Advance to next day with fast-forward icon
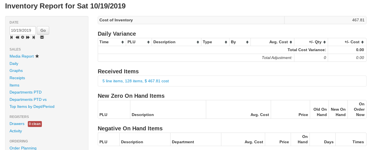 (28, 37)
